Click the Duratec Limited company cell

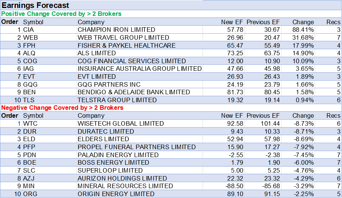[x=106, y=131]
